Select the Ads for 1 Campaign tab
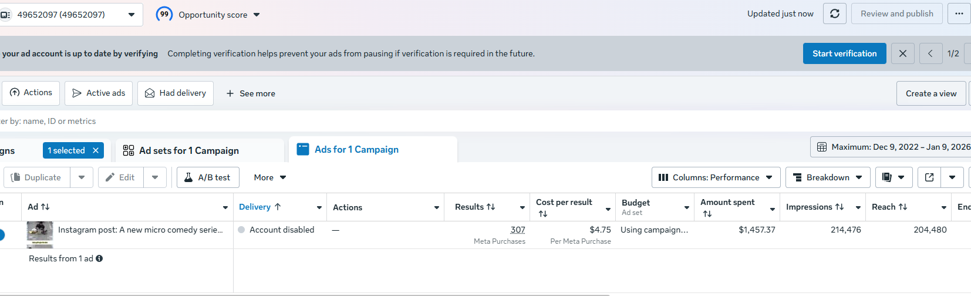The width and height of the screenshot is (971, 296). (x=356, y=150)
